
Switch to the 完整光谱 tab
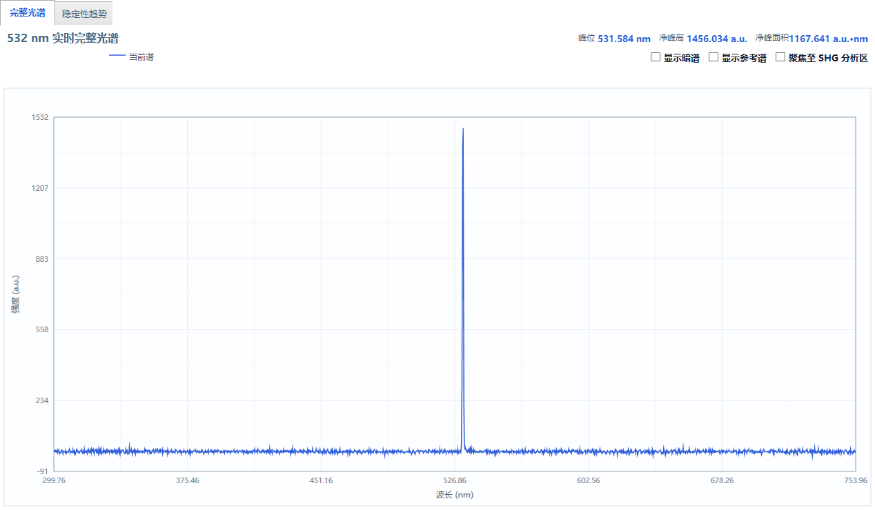click(x=28, y=13)
